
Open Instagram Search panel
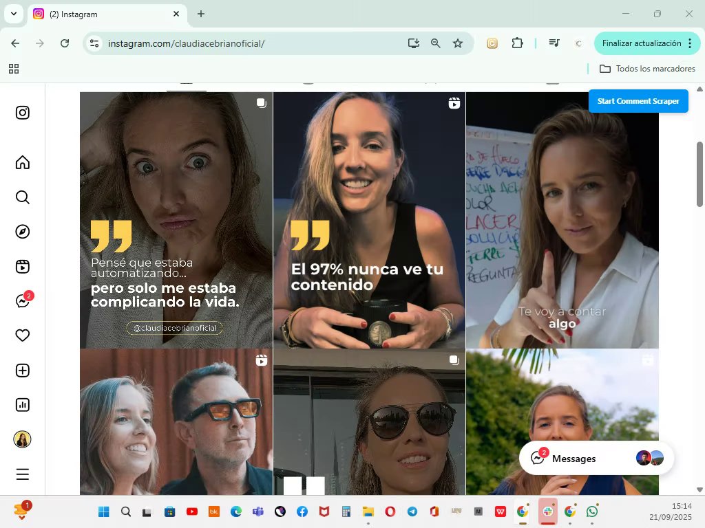[x=23, y=197]
